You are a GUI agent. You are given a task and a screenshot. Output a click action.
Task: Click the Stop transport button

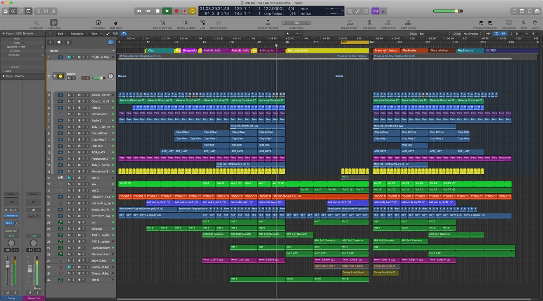pos(158,11)
